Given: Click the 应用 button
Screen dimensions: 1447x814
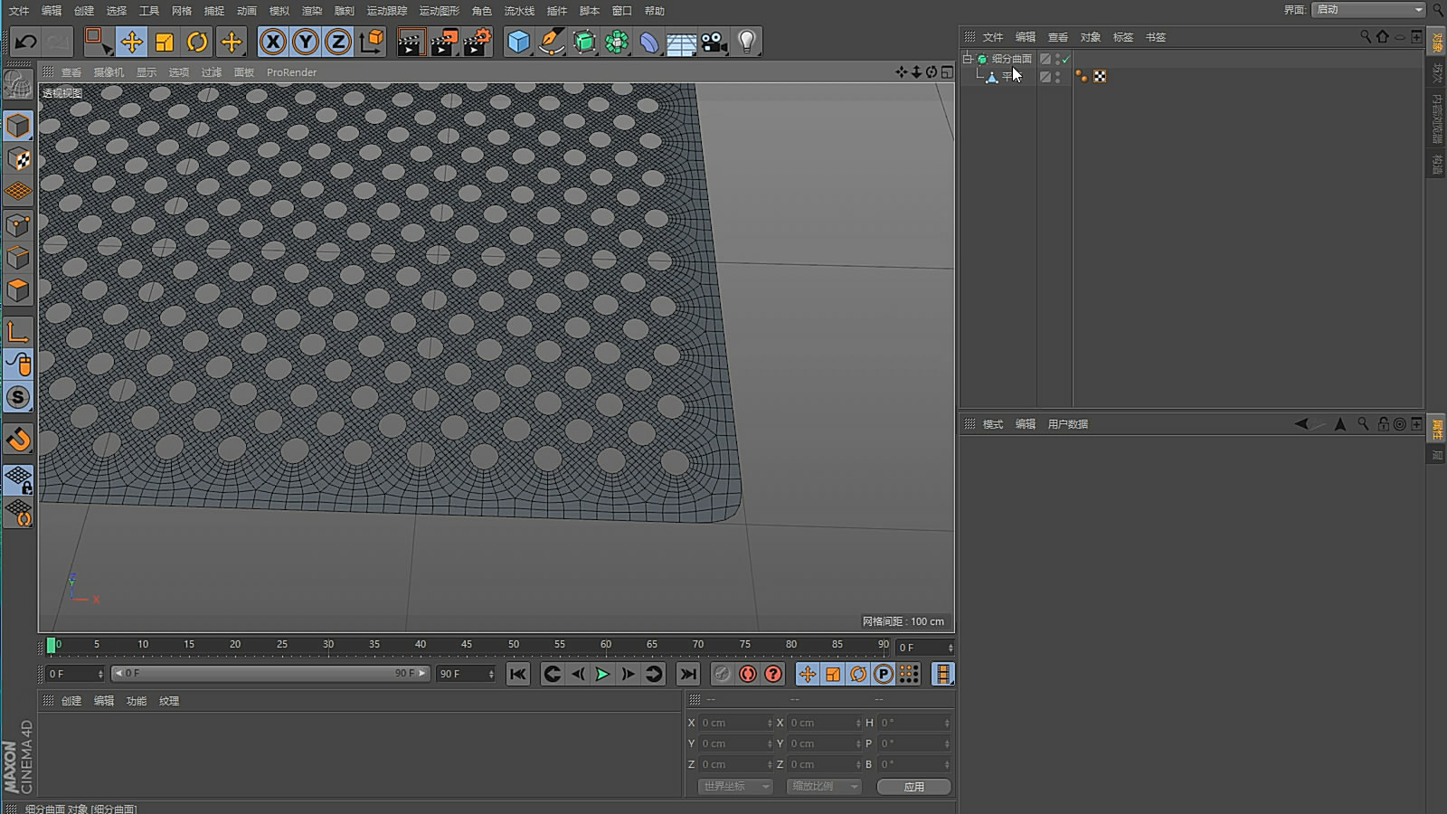Looking at the screenshot, I should click(x=913, y=787).
